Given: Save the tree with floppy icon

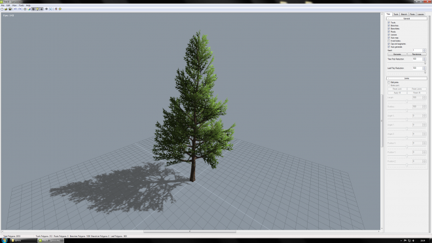Looking at the screenshot, I should (10, 9).
